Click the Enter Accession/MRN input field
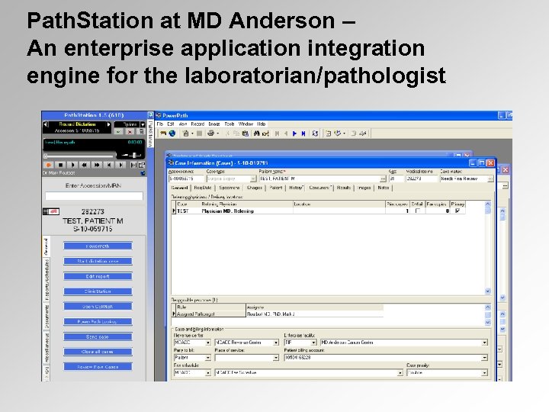The image size is (549, 412). 94,196
